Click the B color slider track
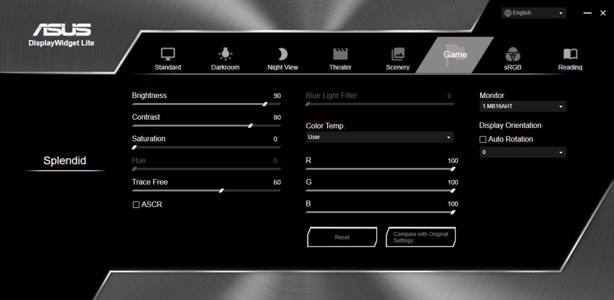 [x=380, y=211]
